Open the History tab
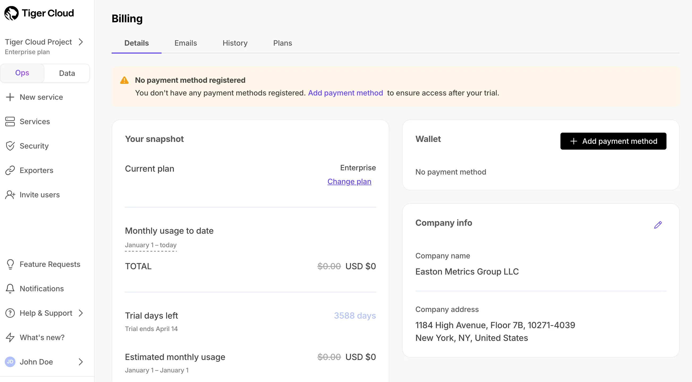The width and height of the screenshot is (692, 382). [235, 43]
